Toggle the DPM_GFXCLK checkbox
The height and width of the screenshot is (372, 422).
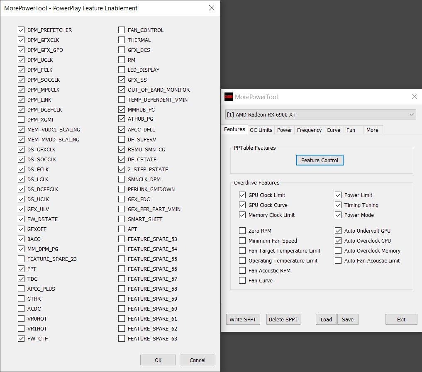[x=21, y=40]
